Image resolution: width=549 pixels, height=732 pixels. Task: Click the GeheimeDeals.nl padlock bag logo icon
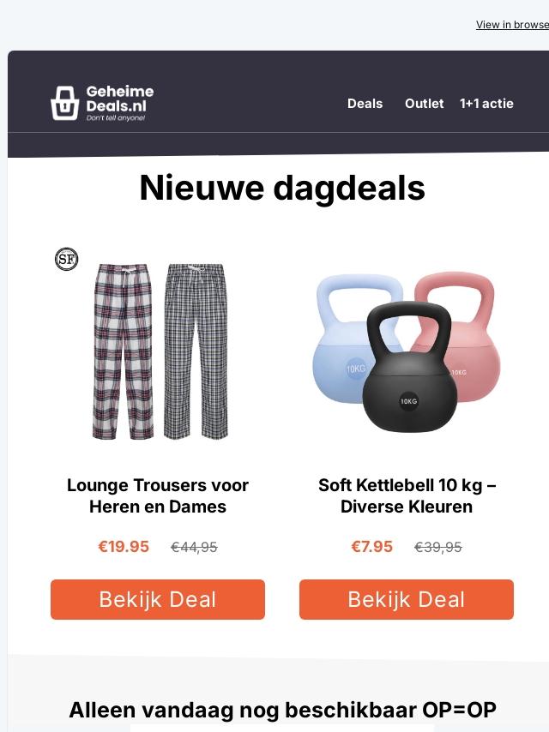pos(64,103)
